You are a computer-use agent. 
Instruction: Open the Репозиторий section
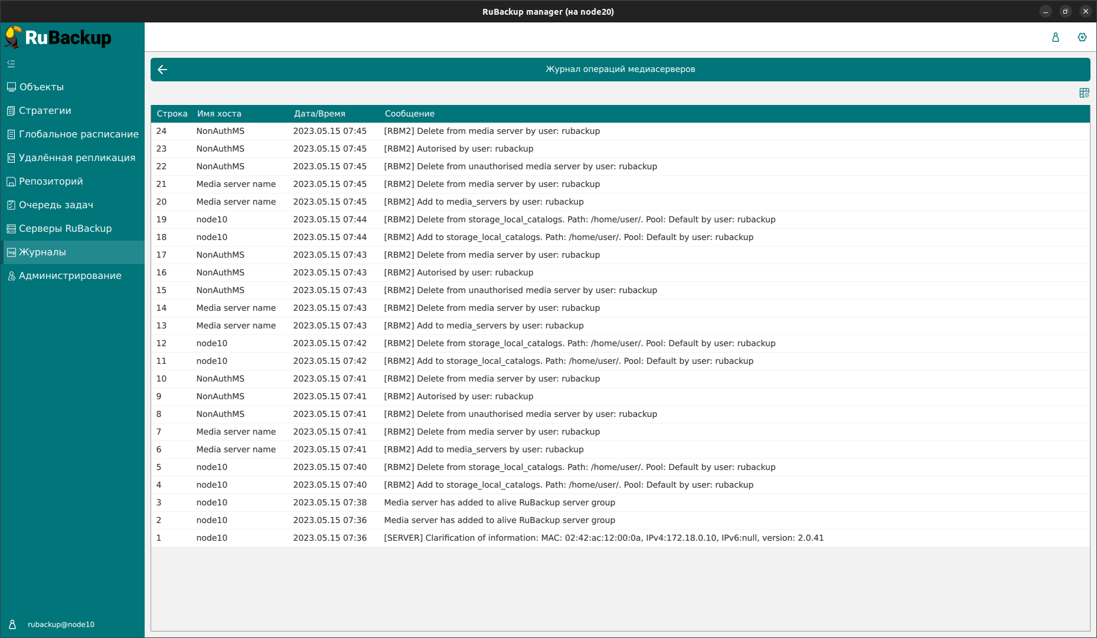51,181
